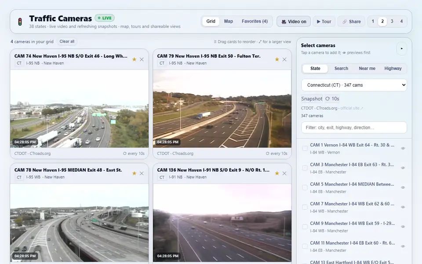The width and height of the screenshot is (422, 264).
Task: Preview CAM 1 Vernon with eye icon
Action: point(403,148)
